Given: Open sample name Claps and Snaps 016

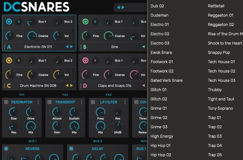Looking at the screenshot, I should pyautogui.click(x=115, y=86).
